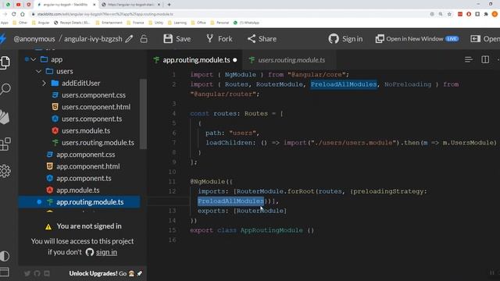Open the Firebase sidebar icon
This screenshot has height=281, width=500.
coord(5,117)
